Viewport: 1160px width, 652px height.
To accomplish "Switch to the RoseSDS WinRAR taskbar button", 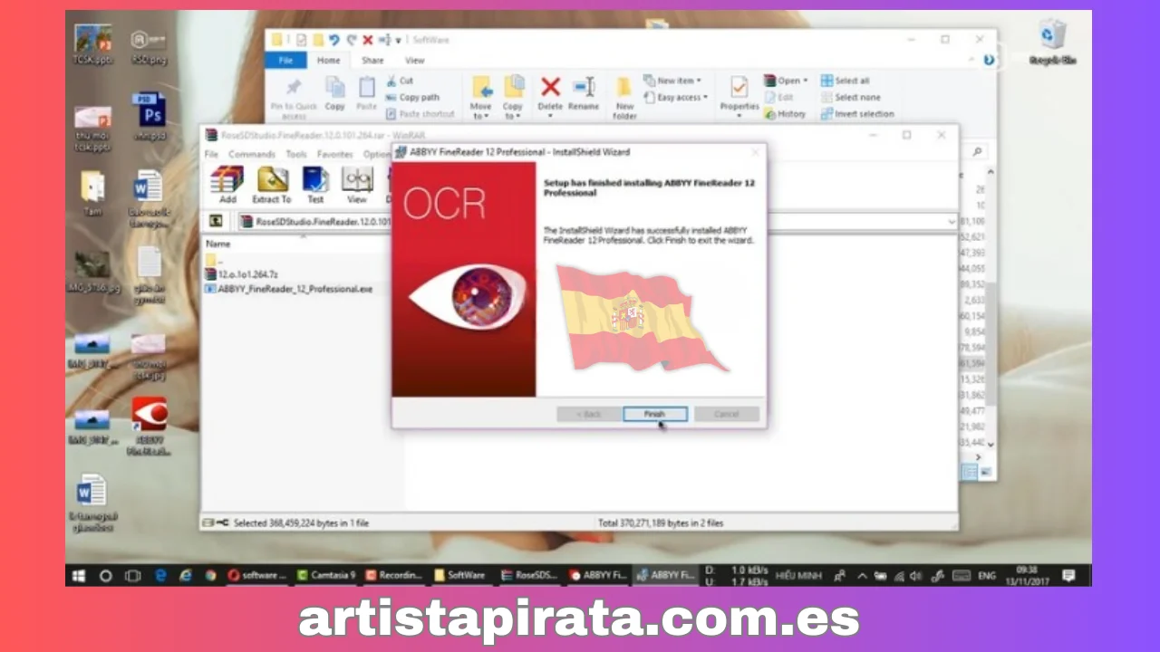I will [529, 575].
